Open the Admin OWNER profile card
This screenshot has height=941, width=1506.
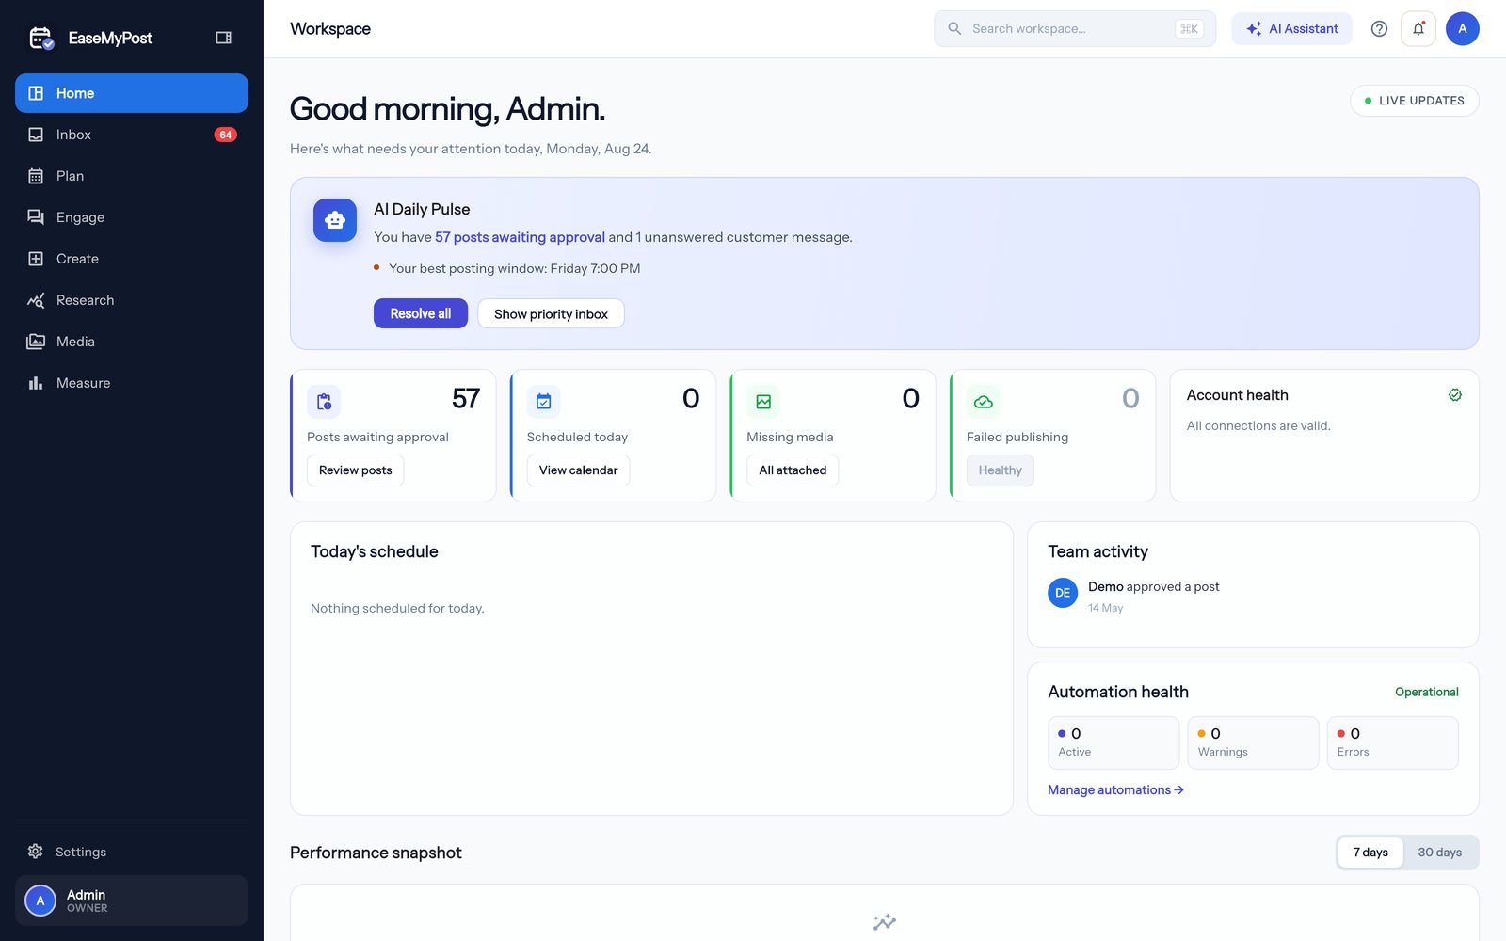(132, 901)
